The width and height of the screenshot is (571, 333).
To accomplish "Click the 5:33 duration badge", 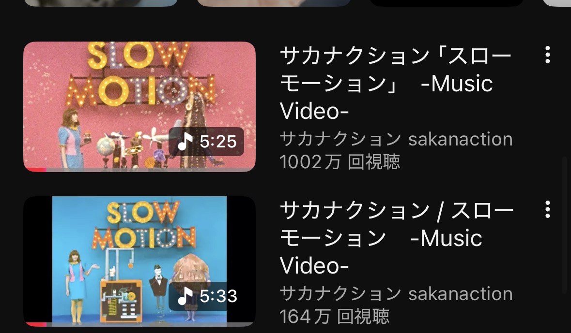I will 206,296.
